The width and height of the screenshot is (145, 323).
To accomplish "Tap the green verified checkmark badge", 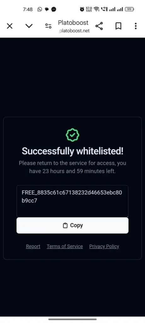I will coord(72,135).
